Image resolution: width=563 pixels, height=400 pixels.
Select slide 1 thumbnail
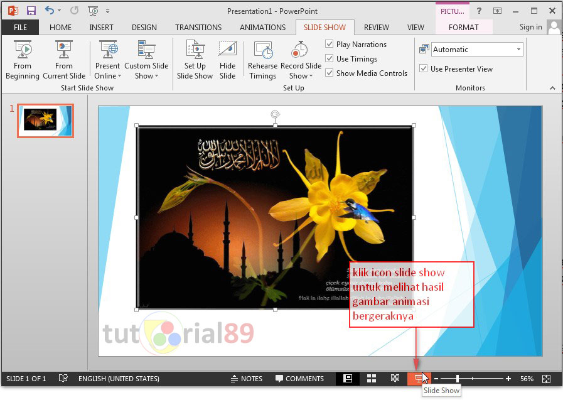pyautogui.click(x=46, y=121)
